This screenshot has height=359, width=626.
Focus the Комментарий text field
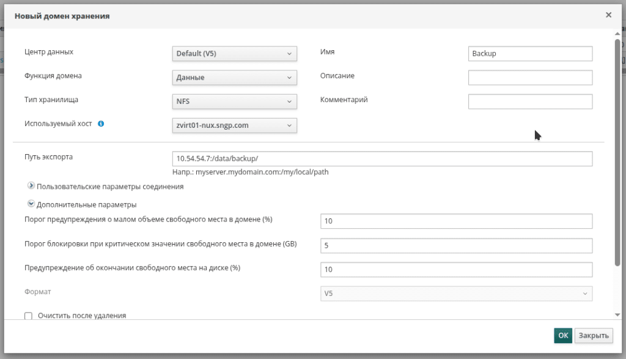[530, 102]
